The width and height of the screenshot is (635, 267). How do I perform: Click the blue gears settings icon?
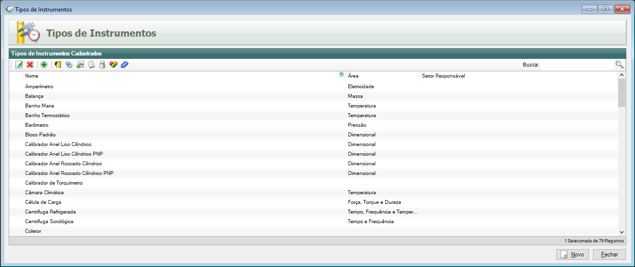pyautogui.click(x=69, y=65)
